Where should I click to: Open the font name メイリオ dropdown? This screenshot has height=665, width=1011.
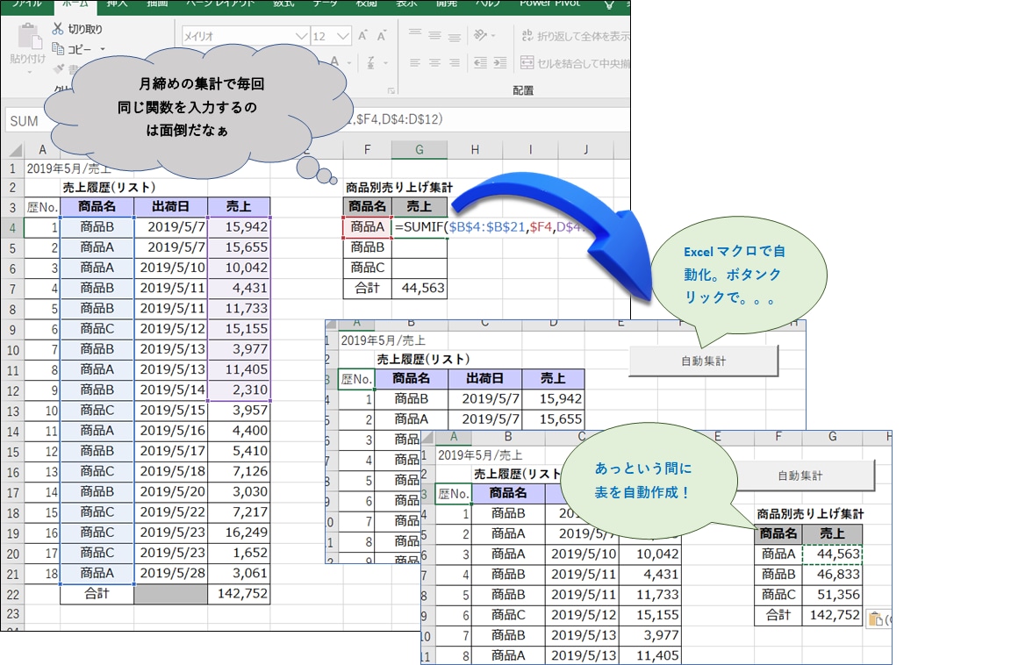(301, 36)
